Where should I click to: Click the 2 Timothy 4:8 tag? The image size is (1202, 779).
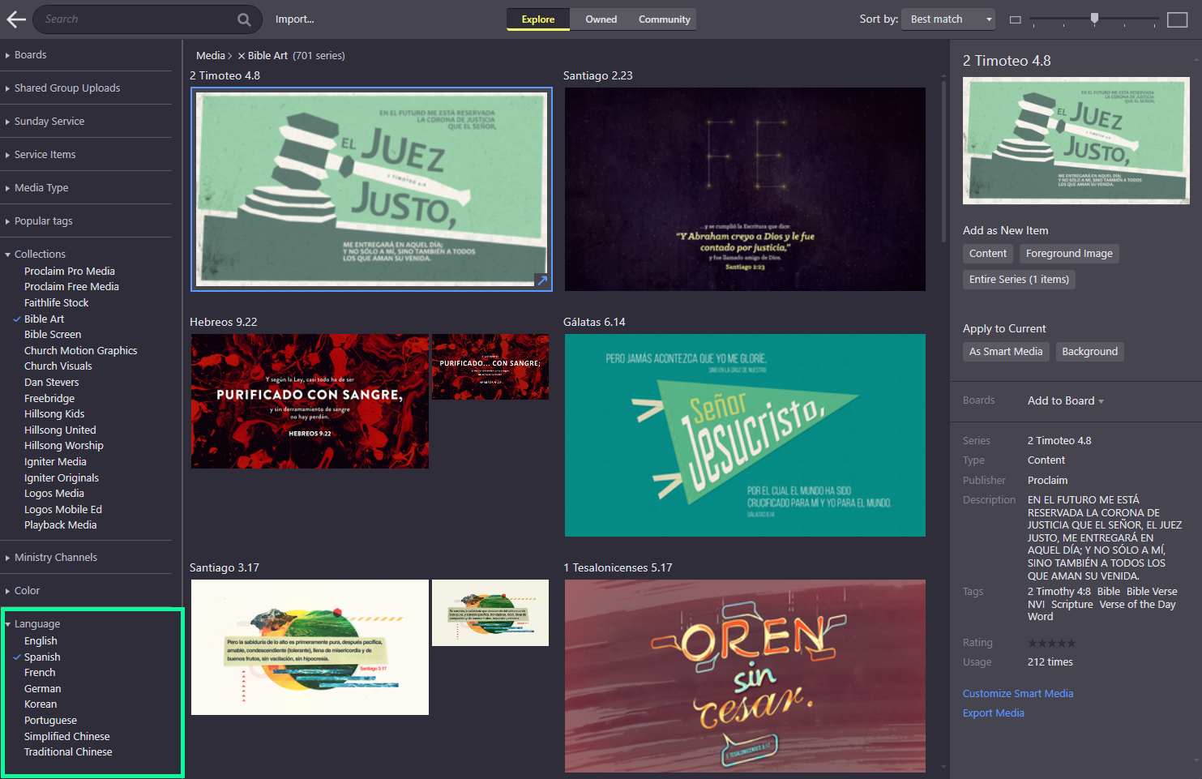pos(1059,592)
